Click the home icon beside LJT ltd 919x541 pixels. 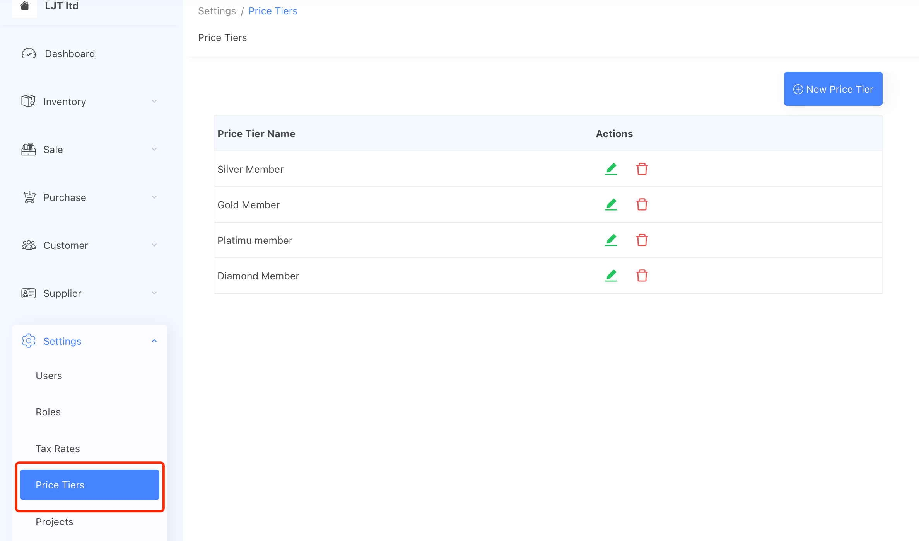tap(24, 6)
